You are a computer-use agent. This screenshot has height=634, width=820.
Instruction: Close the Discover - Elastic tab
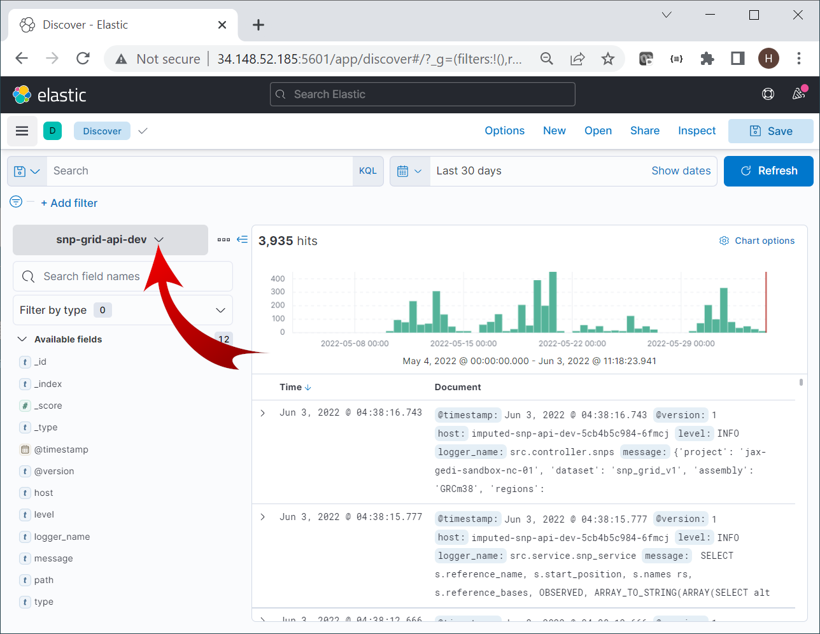pyautogui.click(x=222, y=25)
